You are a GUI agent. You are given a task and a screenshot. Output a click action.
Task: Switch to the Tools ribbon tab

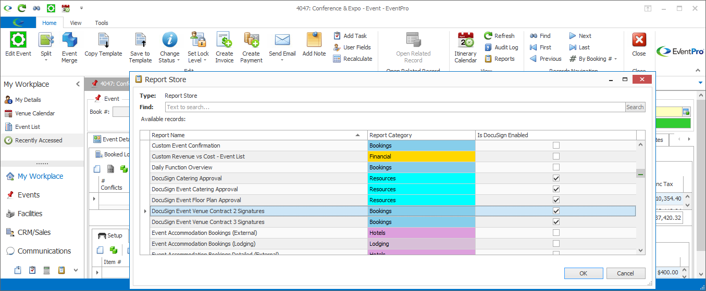coord(102,23)
